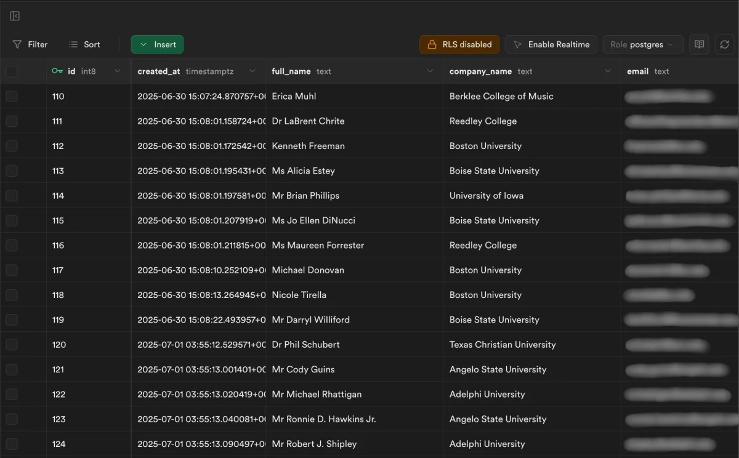Viewport: 739px width, 458px height.
Task: Click the Erica Muhl name cell
Action: click(x=294, y=97)
